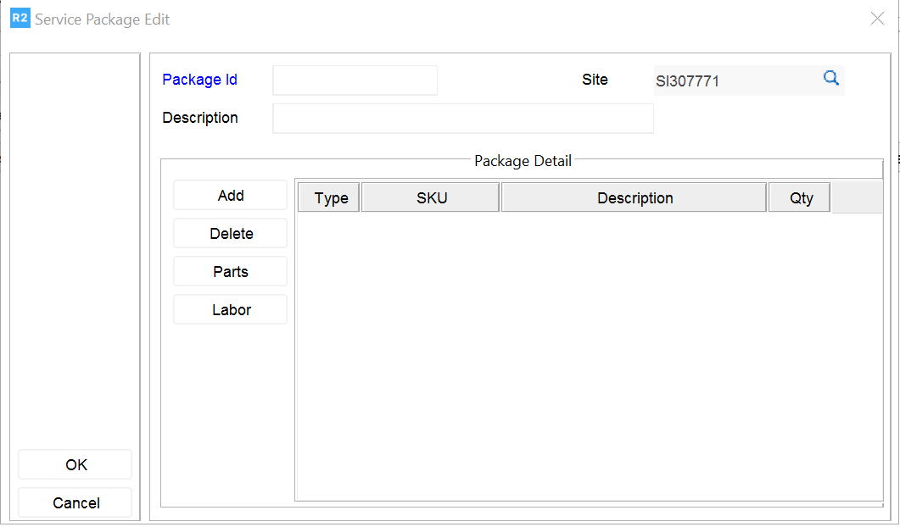900x527 pixels.
Task: Click the Description column header in grid
Action: point(634,198)
